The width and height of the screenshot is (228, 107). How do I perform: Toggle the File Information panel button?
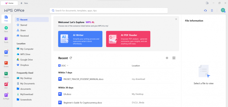click(x=174, y=58)
